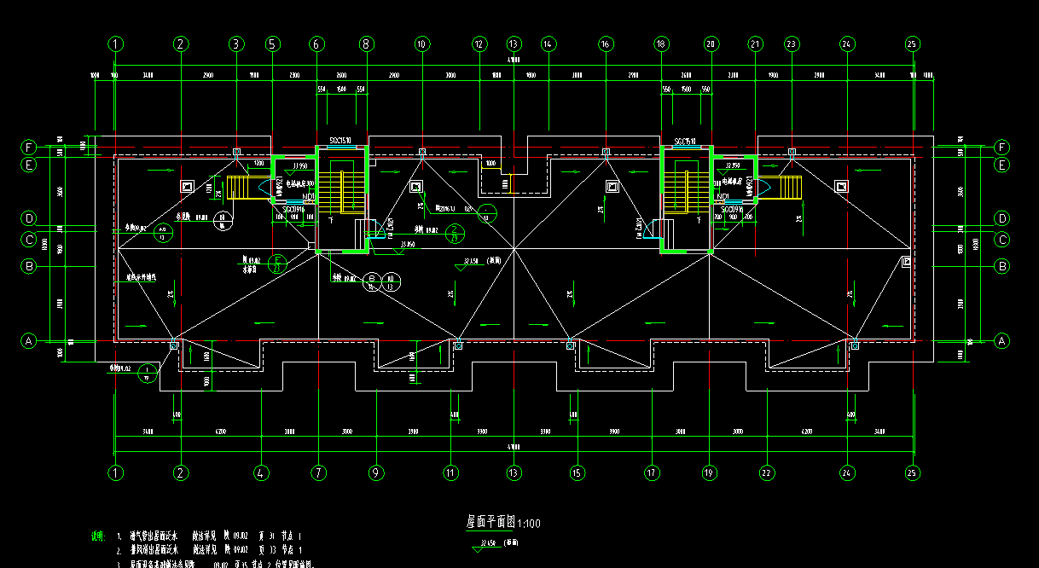Select grid axis bubble number 23
Viewport: 1039px width, 568px height.
[x=792, y=43]
